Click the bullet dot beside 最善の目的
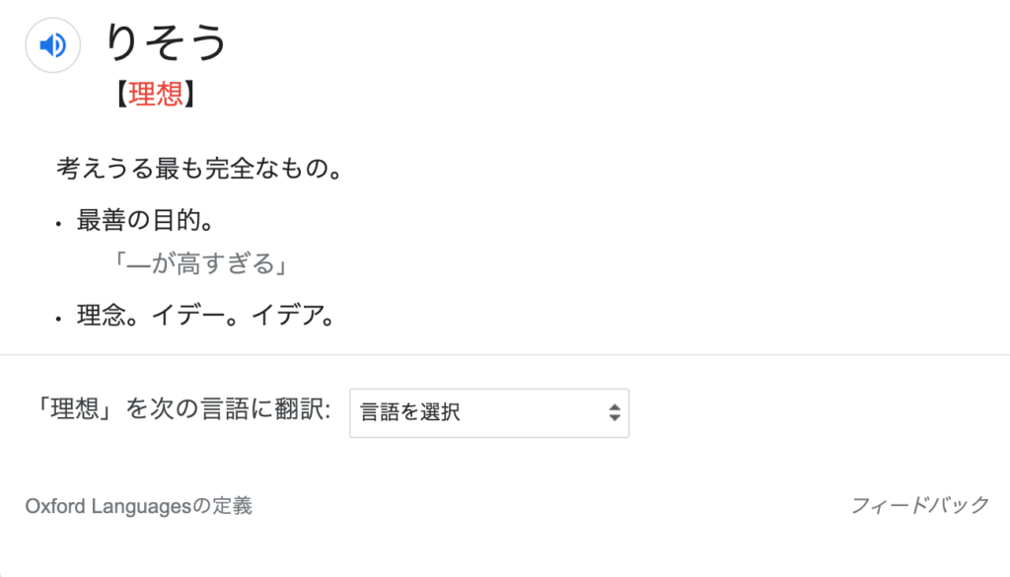Image resolution: width=1010 pixels, height=577 pixels. pos(58,224)
